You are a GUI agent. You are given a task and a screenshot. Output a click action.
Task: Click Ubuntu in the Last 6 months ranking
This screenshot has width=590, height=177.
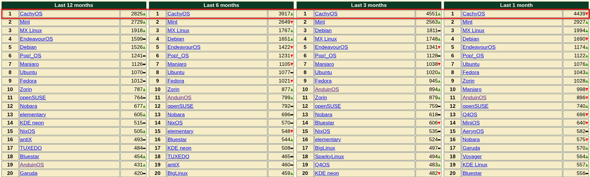pyautogui.click(x=176, y=72)
